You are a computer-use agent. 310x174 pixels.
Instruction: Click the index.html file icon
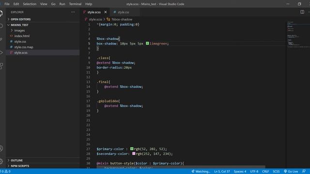tap(11, 36)
